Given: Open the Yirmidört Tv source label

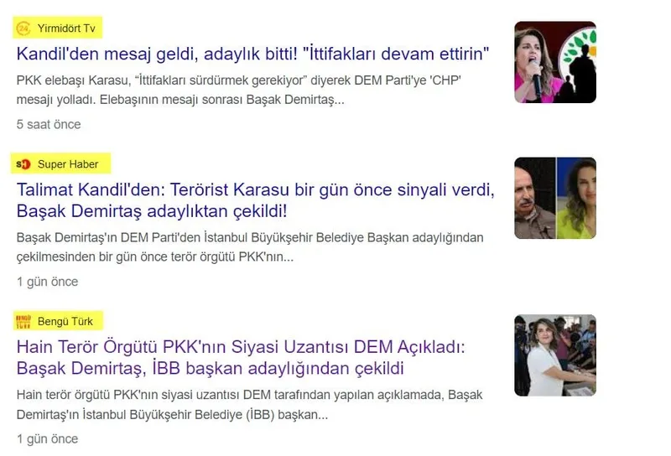Looking at the screenshot, I should (66, 28).
